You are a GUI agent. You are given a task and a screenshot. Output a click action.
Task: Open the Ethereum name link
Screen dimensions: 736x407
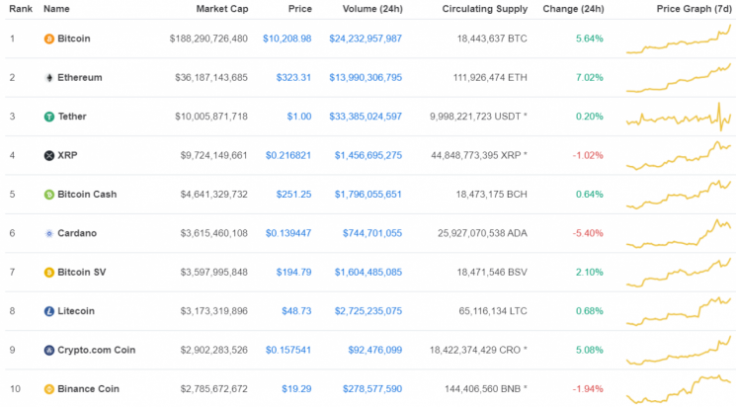pos(80,77)
